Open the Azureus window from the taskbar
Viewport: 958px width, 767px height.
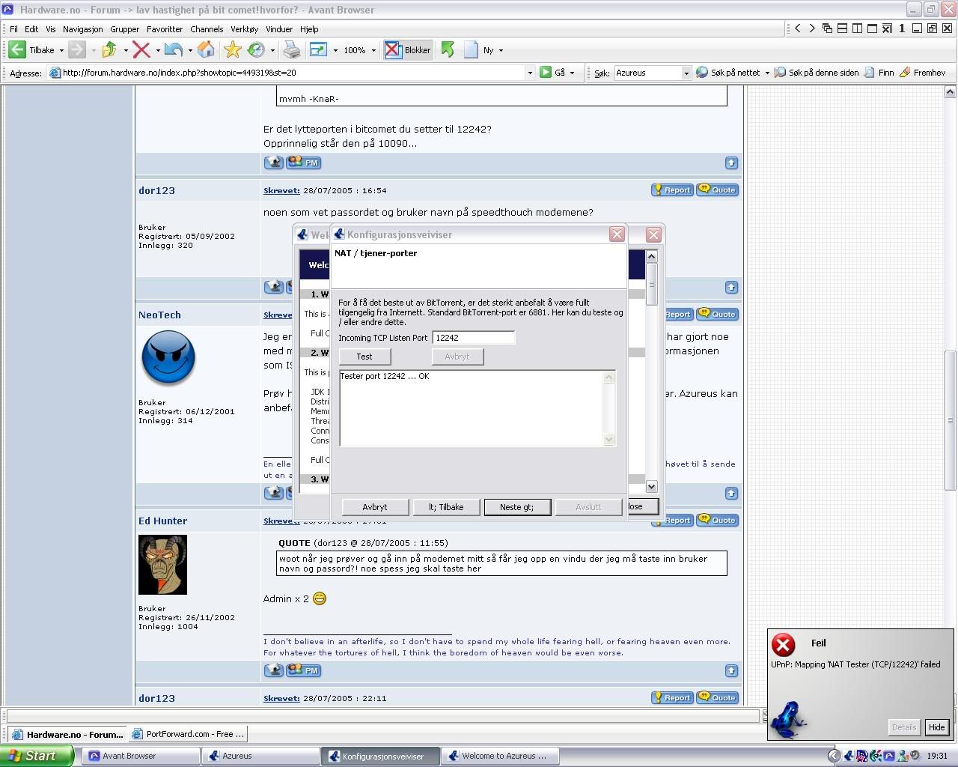click(x=251, y=756)
